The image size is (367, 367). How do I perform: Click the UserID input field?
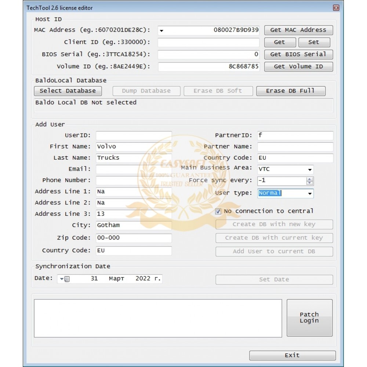point(134,135)
